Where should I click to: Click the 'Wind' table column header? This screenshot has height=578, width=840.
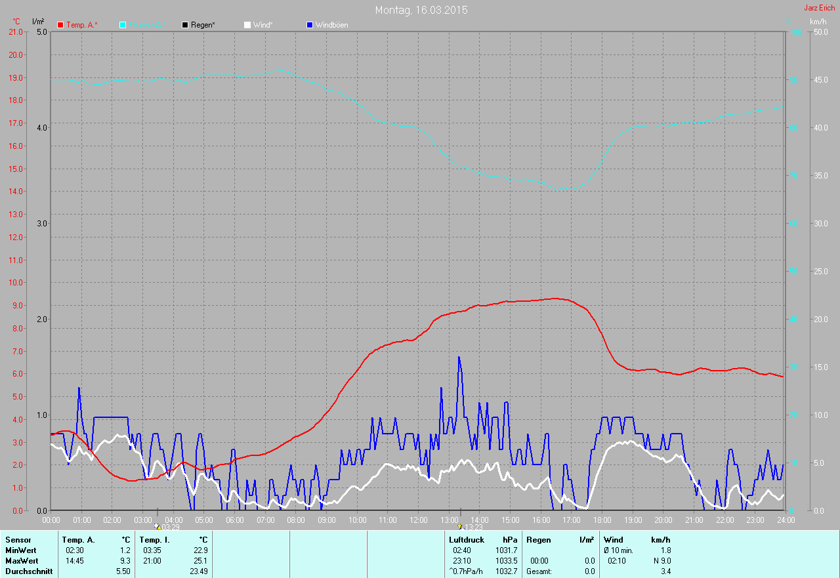coord(614,540)
